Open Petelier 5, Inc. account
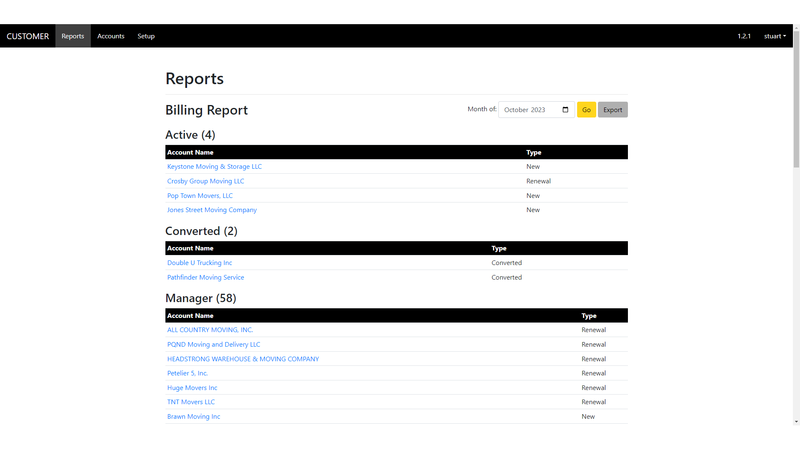800x450 pixels. [x=187, y=373]
